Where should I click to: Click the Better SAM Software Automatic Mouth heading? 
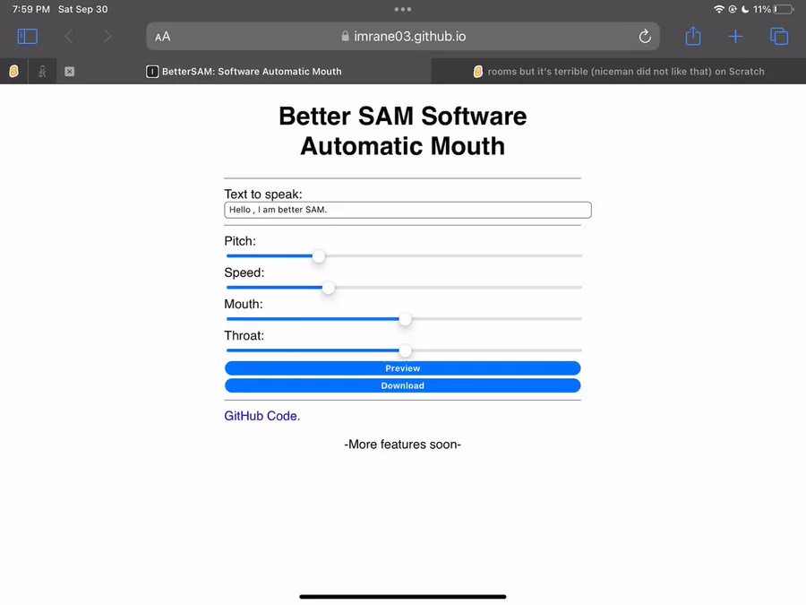[402, 131]
